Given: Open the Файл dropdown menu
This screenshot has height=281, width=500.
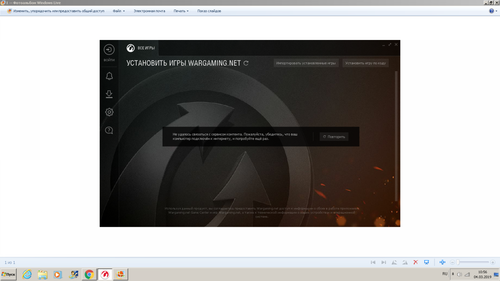Looking at the screenshot, I should [119, 11].
